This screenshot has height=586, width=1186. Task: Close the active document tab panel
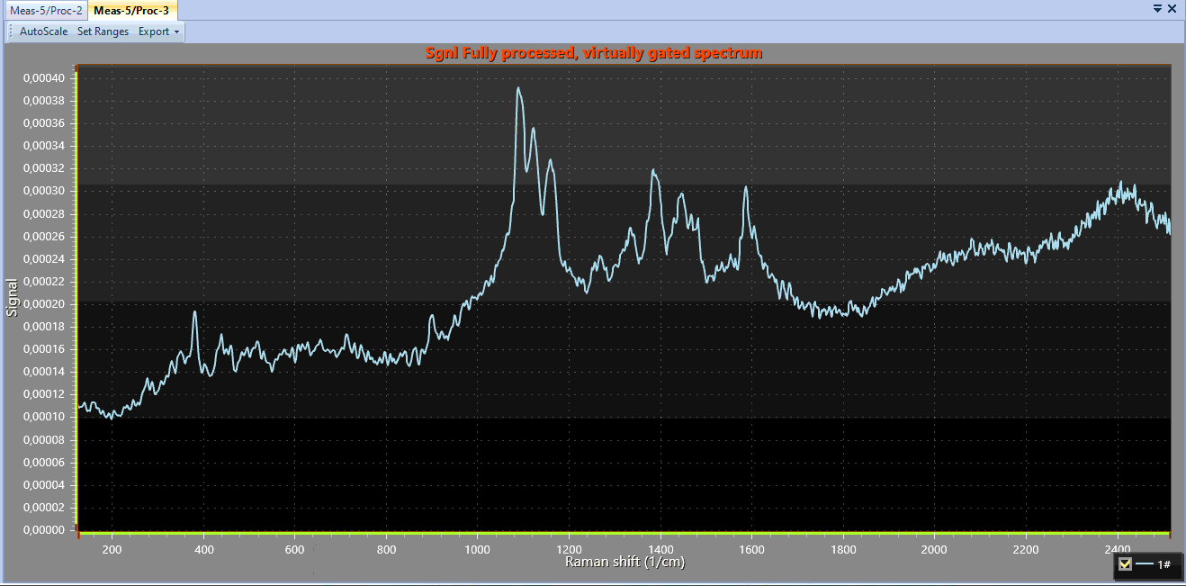tap(1172, 8)
